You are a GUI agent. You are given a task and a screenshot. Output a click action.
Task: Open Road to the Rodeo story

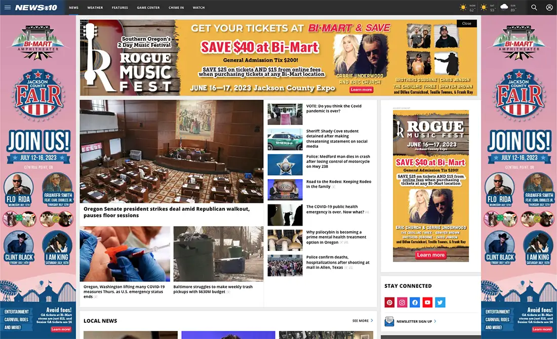[x=339, y=184]
